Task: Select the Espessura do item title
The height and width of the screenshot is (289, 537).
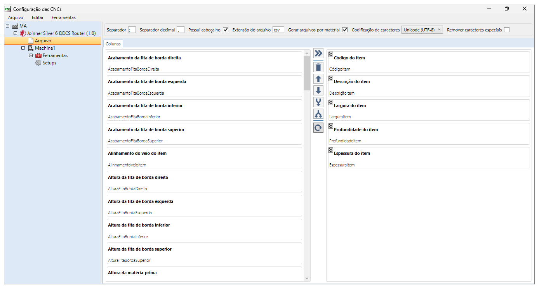Action: pyautogui.click(x=352, y=153)
